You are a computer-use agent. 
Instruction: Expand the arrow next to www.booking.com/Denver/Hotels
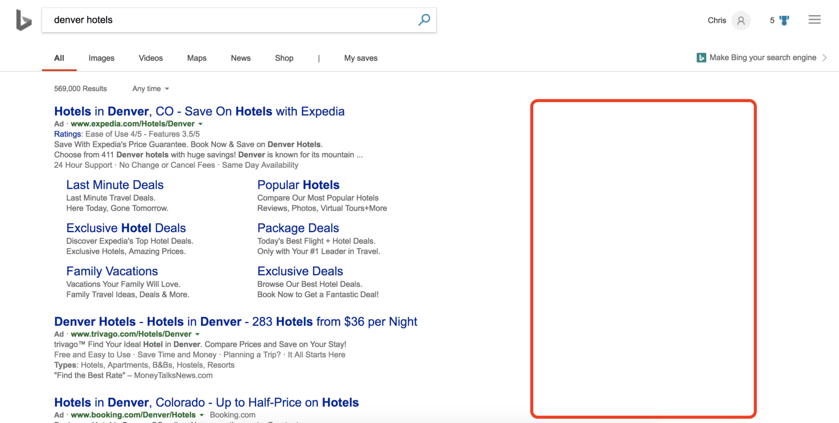[201, 415]
